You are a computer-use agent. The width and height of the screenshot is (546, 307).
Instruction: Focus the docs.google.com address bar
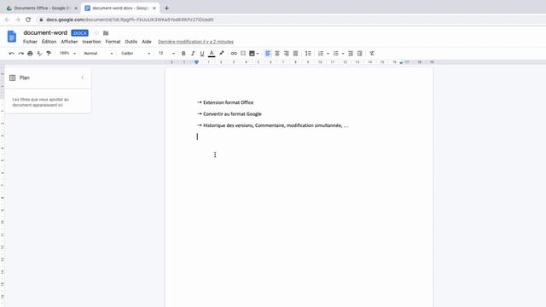tap(130, 20)
